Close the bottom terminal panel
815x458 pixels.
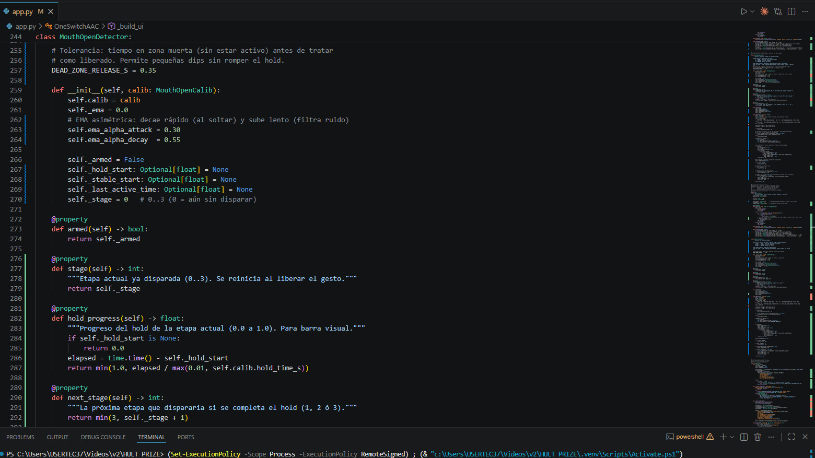point(805,437)
